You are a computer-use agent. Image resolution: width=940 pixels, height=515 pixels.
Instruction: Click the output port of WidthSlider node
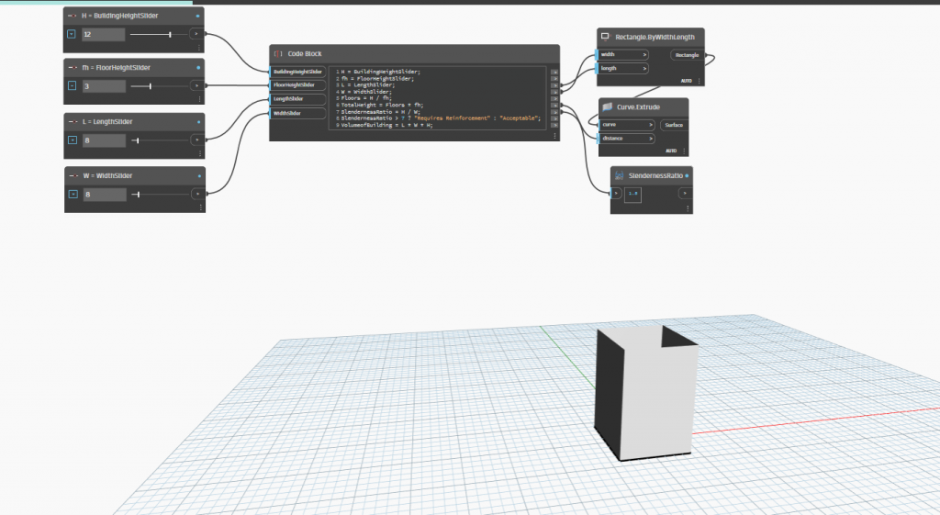click(x=198, y=194)
